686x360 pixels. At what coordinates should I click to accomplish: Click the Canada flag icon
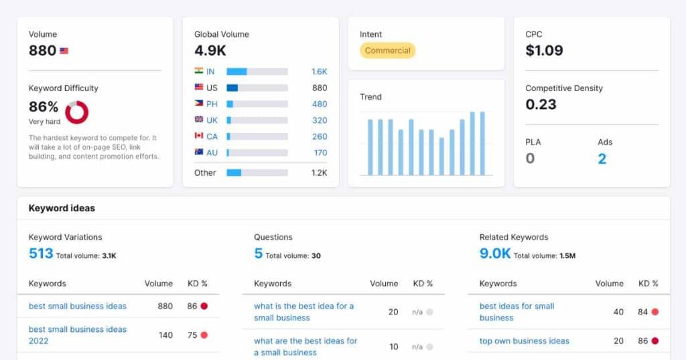198,135
